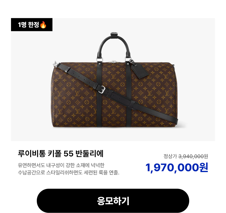Click description line starting with 유연하면서도

click(61, 165)
